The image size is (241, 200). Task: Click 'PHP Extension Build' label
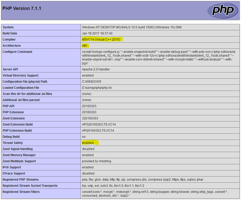click(x=17, y=131)
